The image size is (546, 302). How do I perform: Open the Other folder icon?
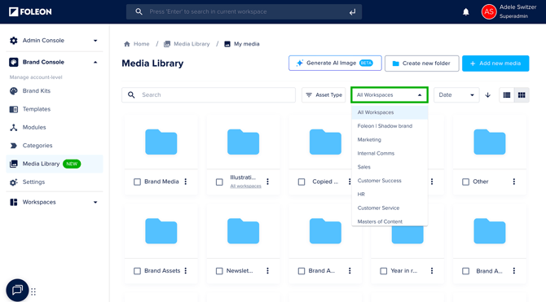click(490, 142)
